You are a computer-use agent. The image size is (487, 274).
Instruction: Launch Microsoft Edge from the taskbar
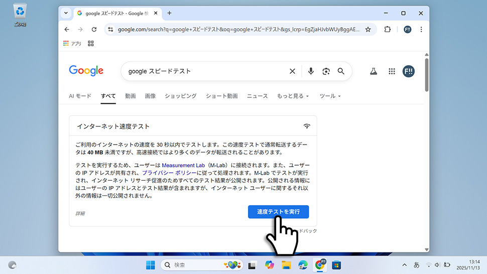click(303, 265)
